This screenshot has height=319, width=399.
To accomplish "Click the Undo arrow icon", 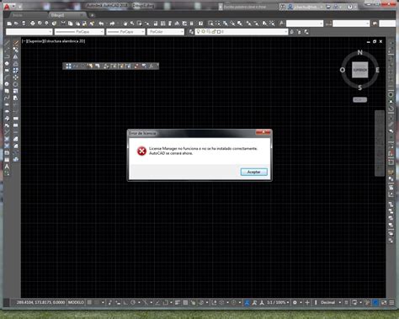I will [x=101, y=24].
